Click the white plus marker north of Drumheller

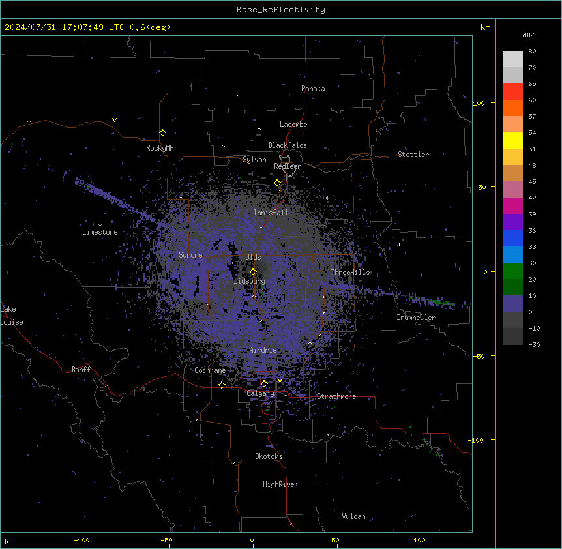click(399, 245)
